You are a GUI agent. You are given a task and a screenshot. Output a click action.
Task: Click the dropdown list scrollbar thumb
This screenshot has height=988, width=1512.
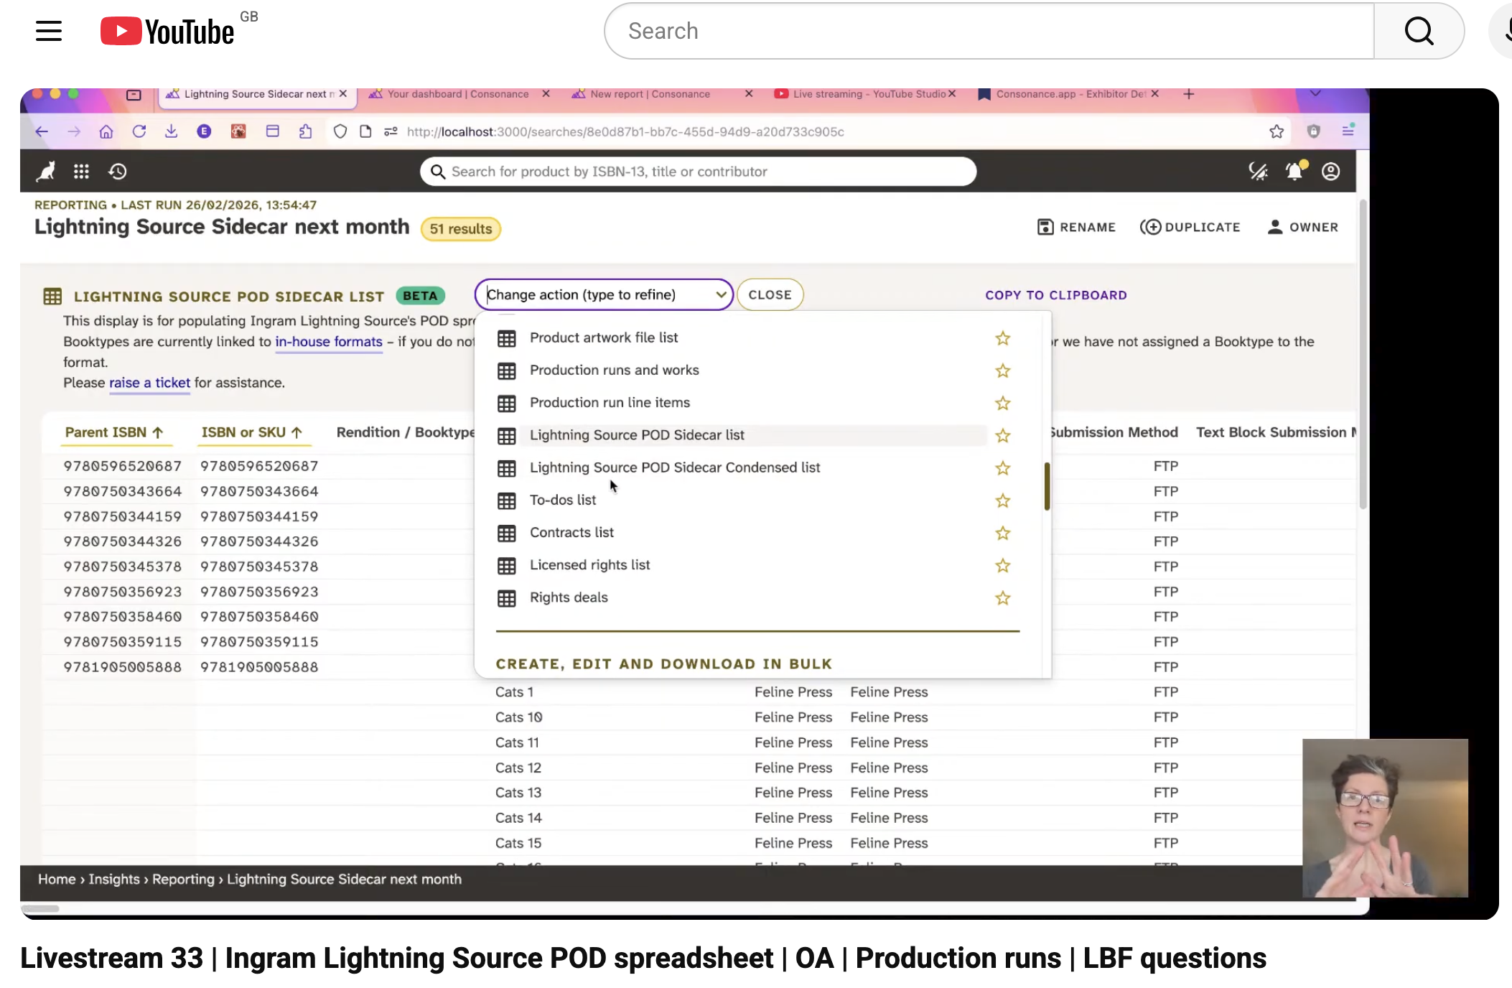[x=1047, y=486]
